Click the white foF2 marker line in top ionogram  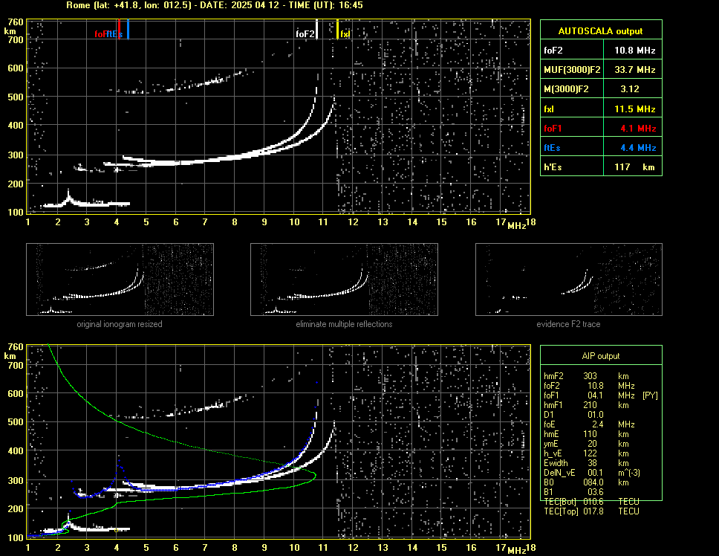click(x=316, y=29)
